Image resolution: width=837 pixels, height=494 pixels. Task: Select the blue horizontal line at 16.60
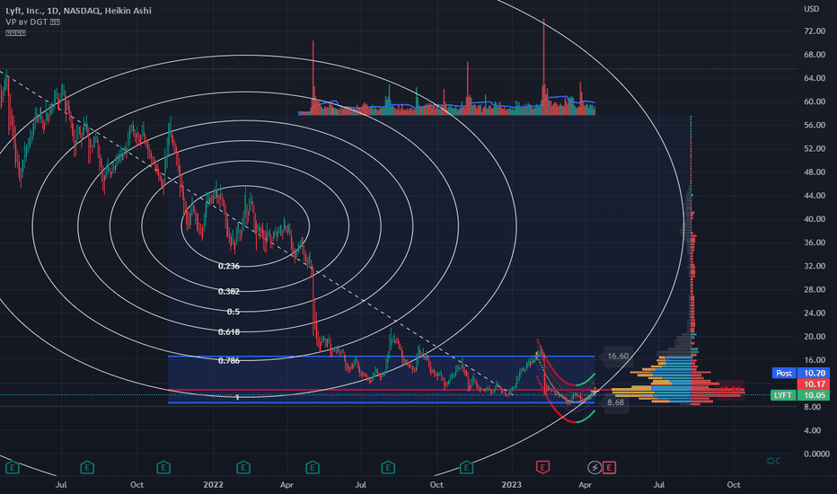point(381,357)
